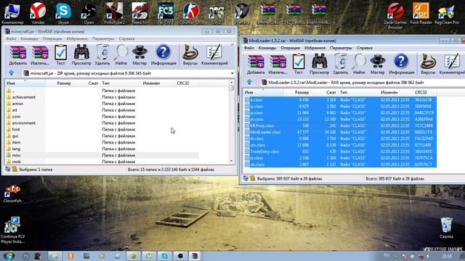Click Добавить icon in ModLoader window
Image resolution: width=465 pixels, height=261 pixels.
(x=256, y=64)
